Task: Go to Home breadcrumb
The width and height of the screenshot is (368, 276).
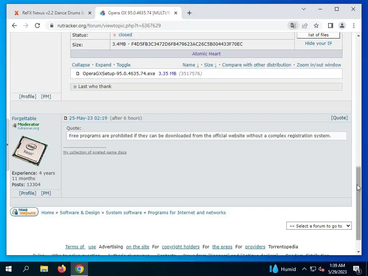Action: tap(48, 213)
